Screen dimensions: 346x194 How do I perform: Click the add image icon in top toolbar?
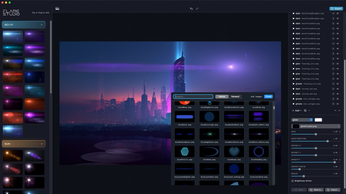click(x=57, y=9)
